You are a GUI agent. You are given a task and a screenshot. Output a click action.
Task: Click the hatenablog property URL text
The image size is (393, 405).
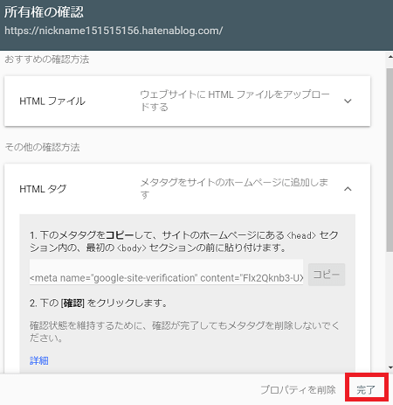pos(114,31)
